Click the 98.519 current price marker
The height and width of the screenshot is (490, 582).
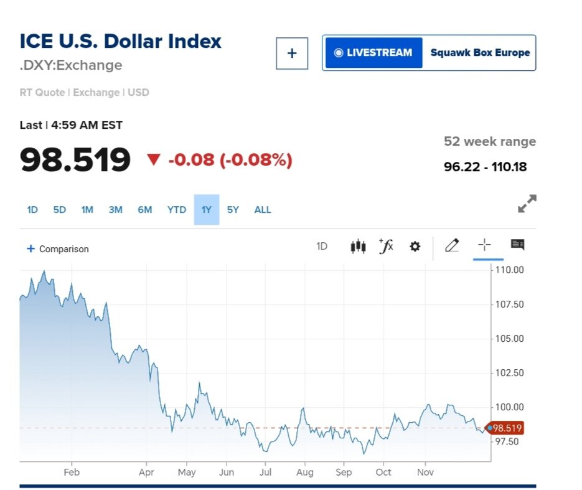pyautogui.click(x=506, y=428)
